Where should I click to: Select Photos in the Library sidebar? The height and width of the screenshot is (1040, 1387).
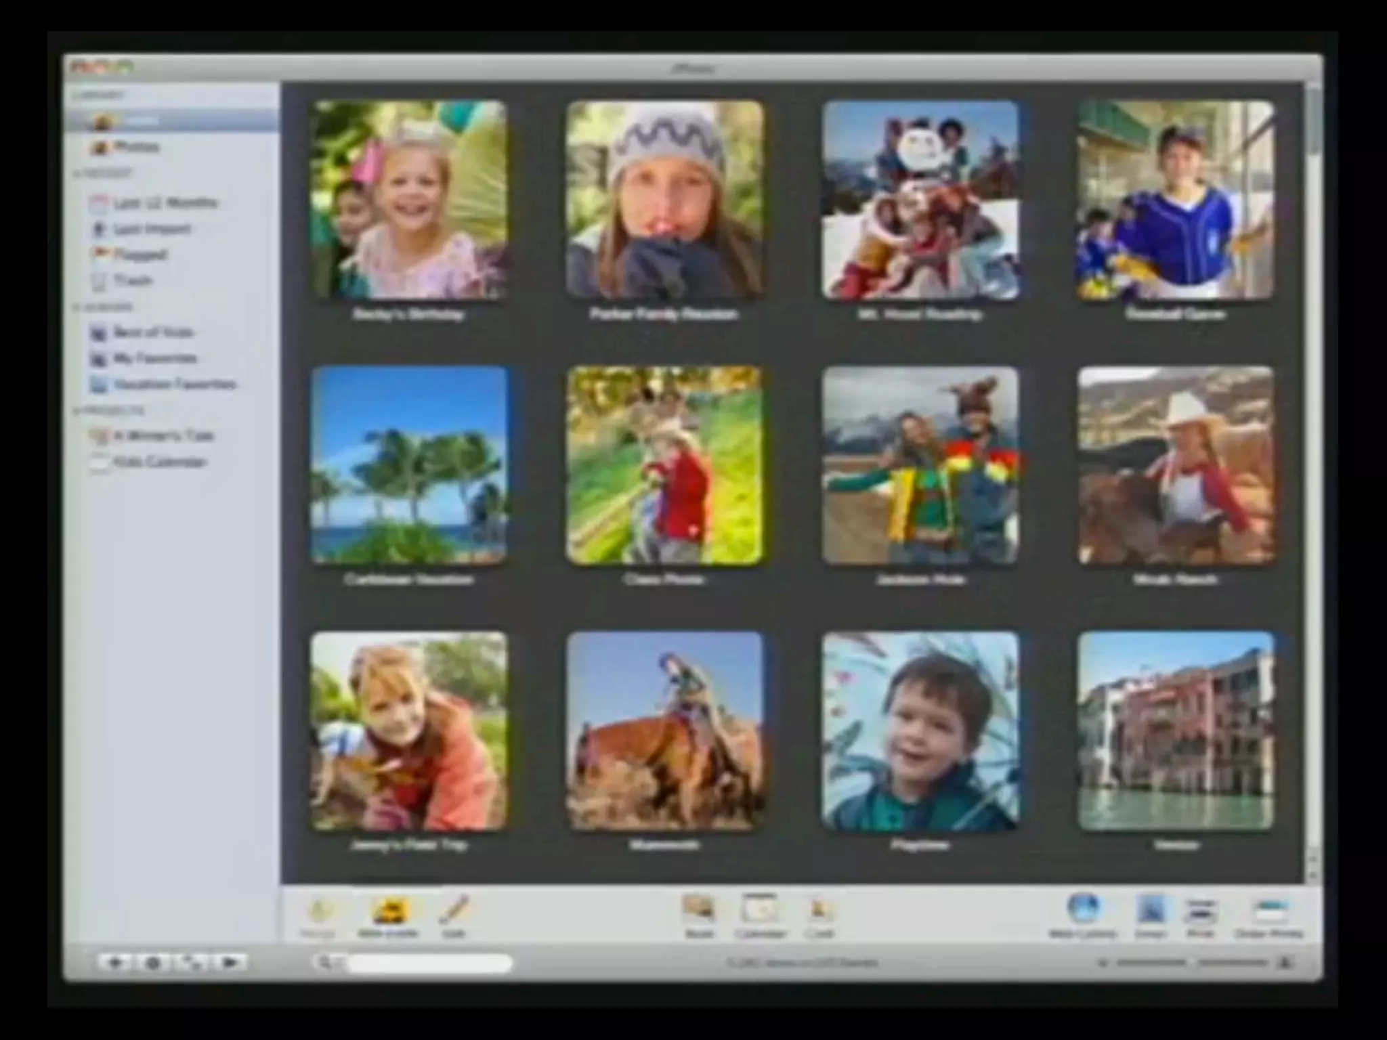[x=135, y=147]
